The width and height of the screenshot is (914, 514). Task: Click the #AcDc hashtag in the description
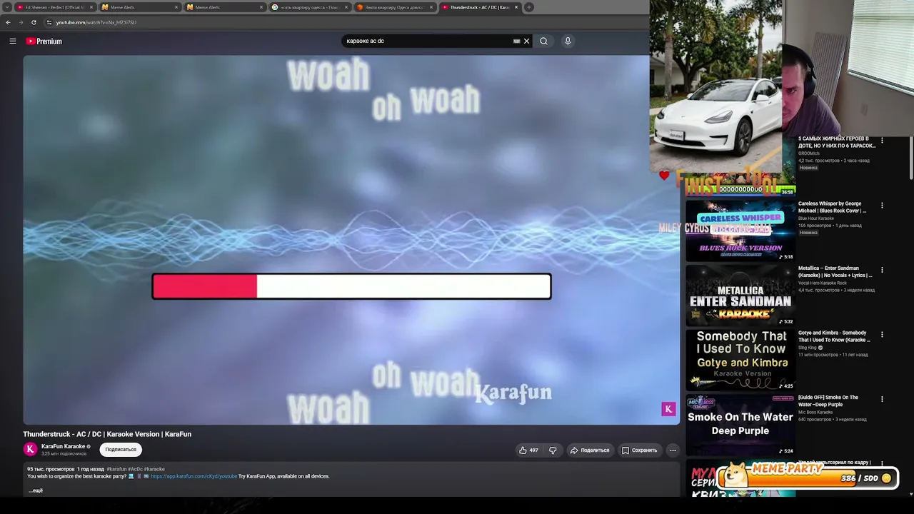[x=135, y=469]
